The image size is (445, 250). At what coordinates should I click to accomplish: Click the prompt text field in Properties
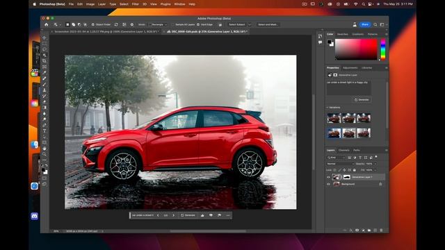(x=348, y=87)
